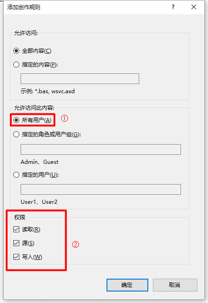Toggle the 写入(W) permission checkbox
Screen dimensions: 208x303
pos(16,257)
